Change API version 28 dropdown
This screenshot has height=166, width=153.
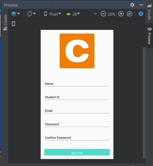(x=73, y=14)
